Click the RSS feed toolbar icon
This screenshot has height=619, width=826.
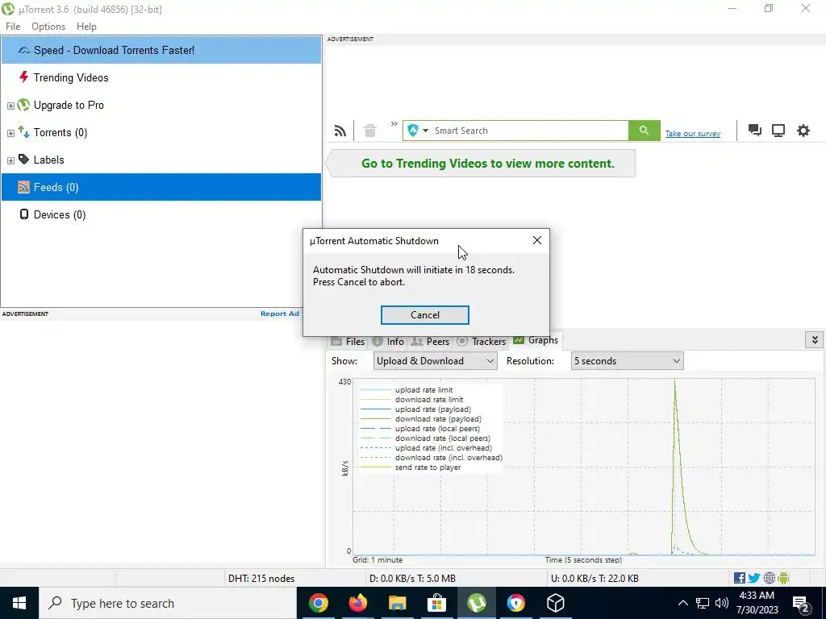[340, 131]
